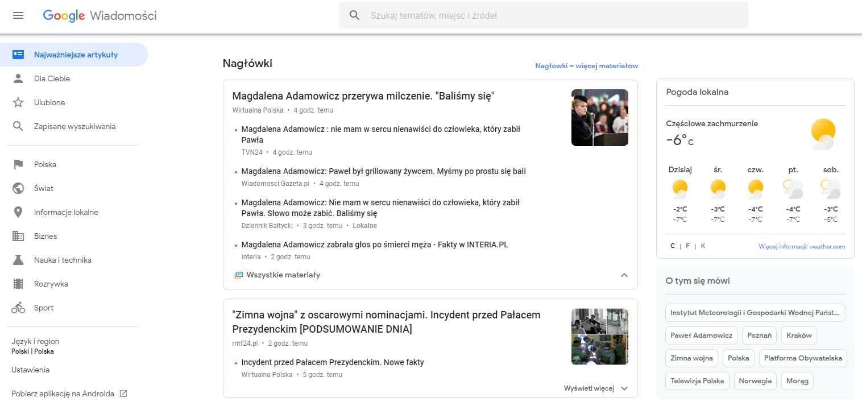Click the Ulubione star icon
Viewport: 862px width, 406px height.
click(19, 102)
